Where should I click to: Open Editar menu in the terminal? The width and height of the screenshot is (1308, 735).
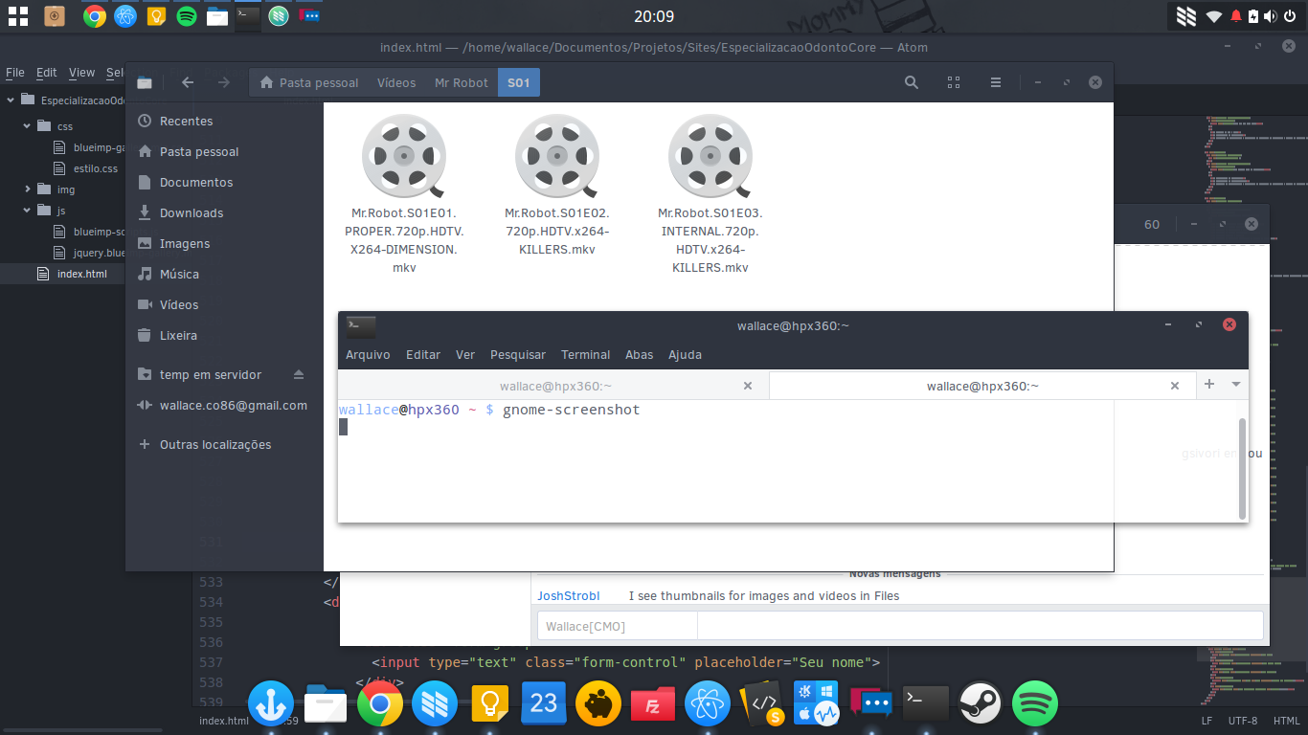[x=423, y=354]
